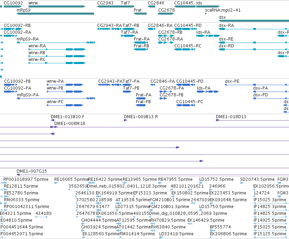Click the Prat gene label
The width and height of the screenshot is (289, 239).
click(x=138, y=10)
